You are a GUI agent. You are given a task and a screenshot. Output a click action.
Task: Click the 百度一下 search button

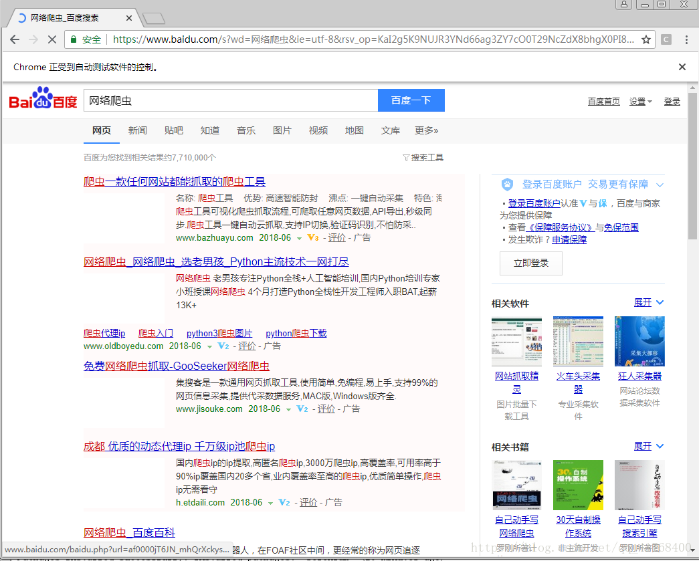pyautogui.click(x=411, y=100)
